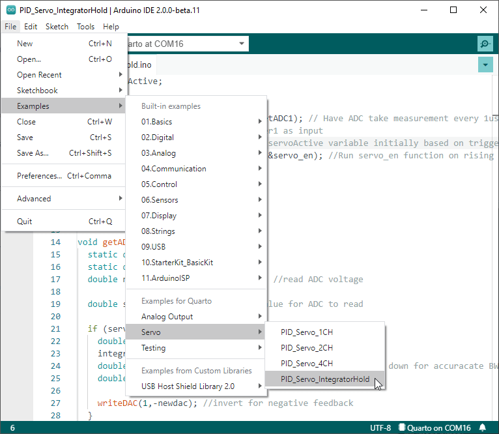Expand the 06.Sensors examples
This screenshot has width=499, height=434.
point(196,199)
